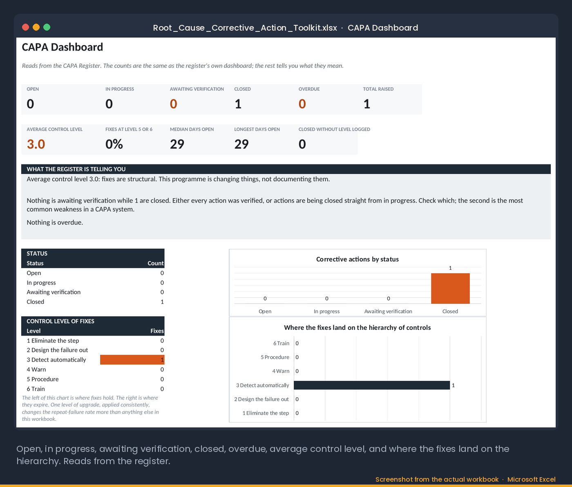Select the CONTROL LEVEL OF FIXES header
Image resolution: width=572 pixels, height=487 pixels.
tap(93, 321)
